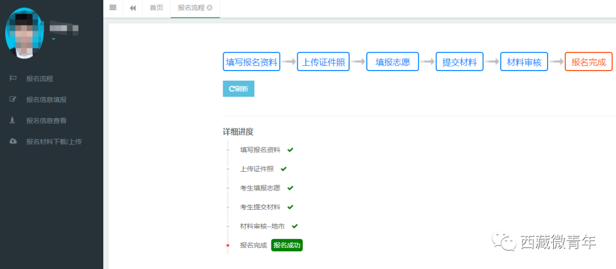
Task: Click 材料审核--地市 progress entry
Action: [x=262, y=226]
